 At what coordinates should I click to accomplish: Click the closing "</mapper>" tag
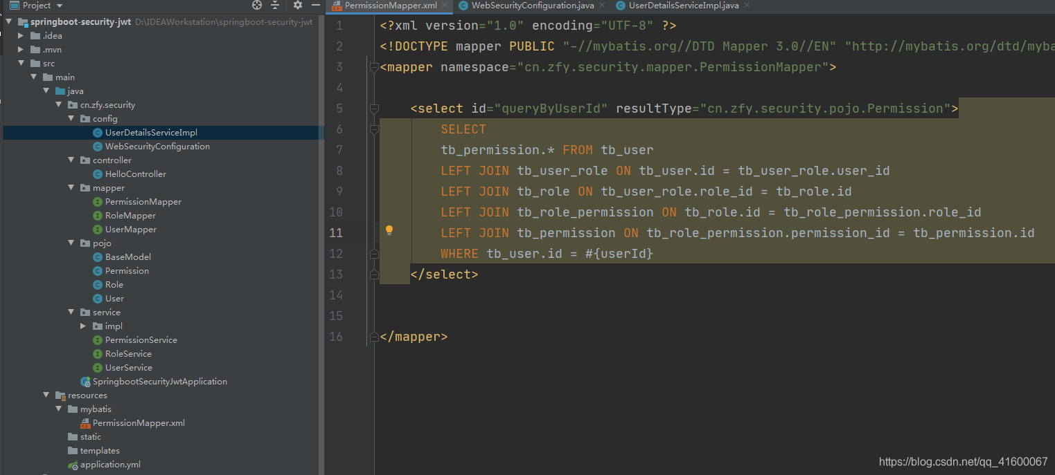pyautogui.click(x=414, y=337)
